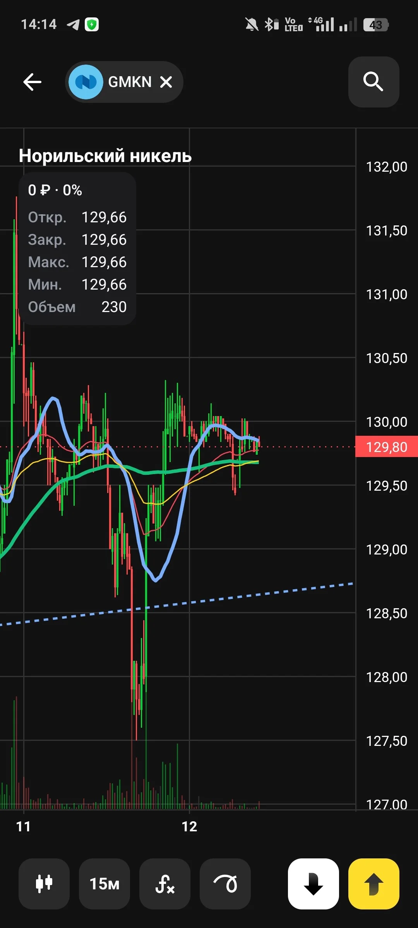
Task: Open the drawing tools icon
Action: tap(225, 884)
